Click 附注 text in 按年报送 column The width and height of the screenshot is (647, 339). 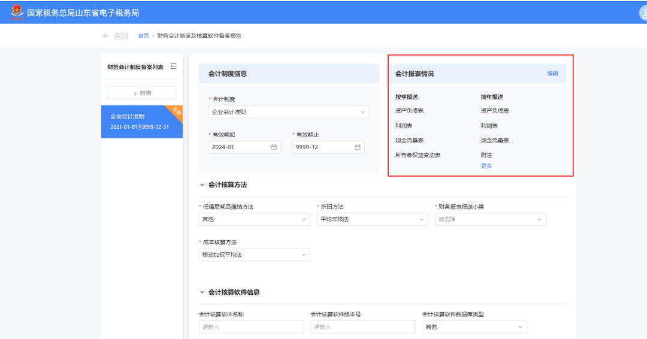486,155
